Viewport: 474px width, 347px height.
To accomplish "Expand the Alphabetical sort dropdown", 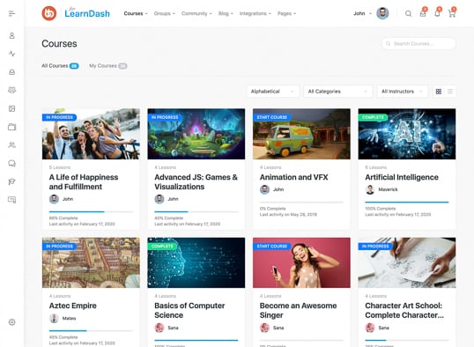I will pyautogui.click(x=272, y=92).
